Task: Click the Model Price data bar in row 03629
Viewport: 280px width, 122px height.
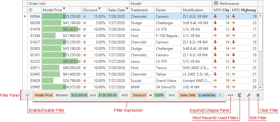Action: coord(48,81)
